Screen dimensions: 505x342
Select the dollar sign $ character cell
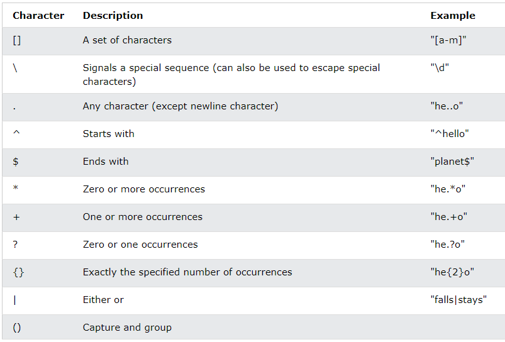click(x=16, y=162)
